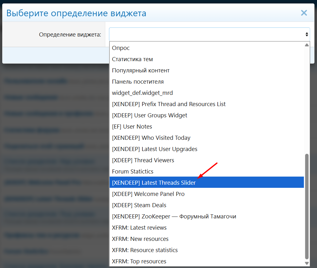Pick XFRM: Resource statistics
This screenshot has height=268, width=317.
click(x=207, y=250)
